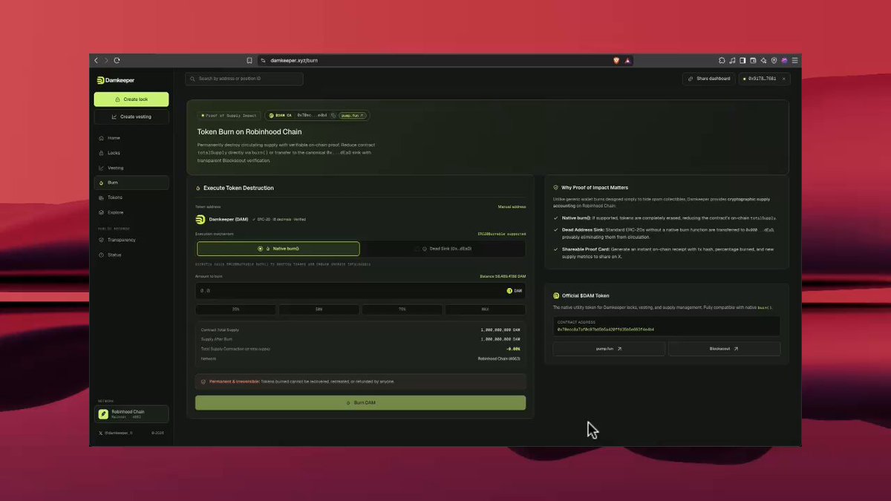Disconnect wallet with the X beside 0x9178

pos(784,79)
